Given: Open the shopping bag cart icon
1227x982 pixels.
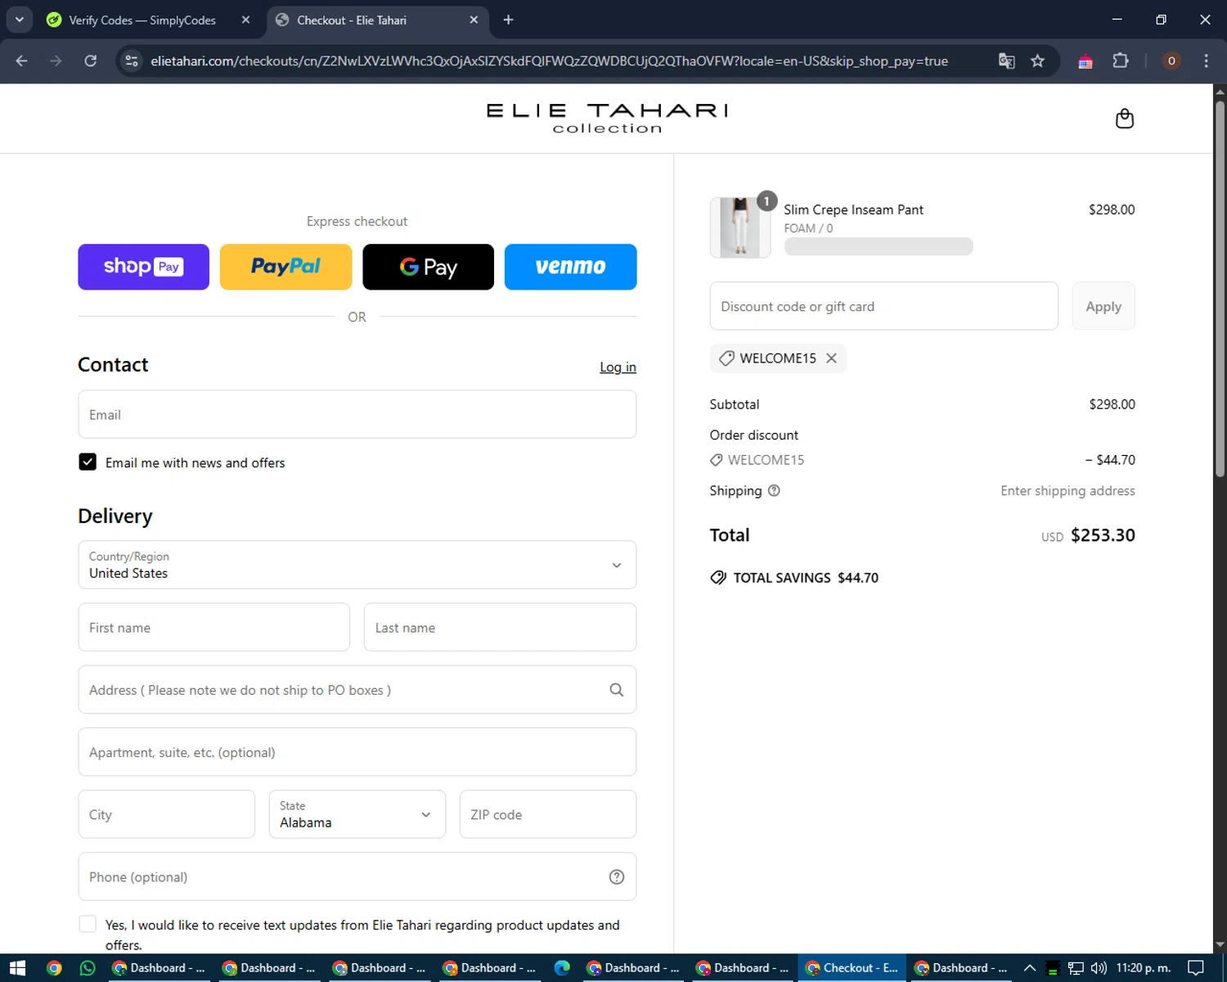Looking at the screenshot, I should coord(1124,119).
